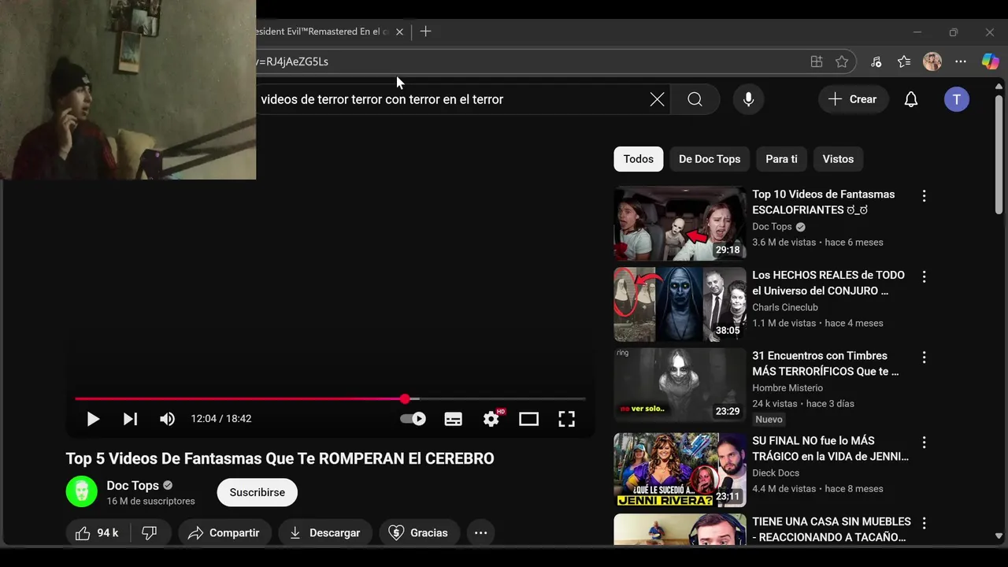This screenshot has height=567, width=1008.
Task: Open notifications bell
Action: (x=911, y=99)
